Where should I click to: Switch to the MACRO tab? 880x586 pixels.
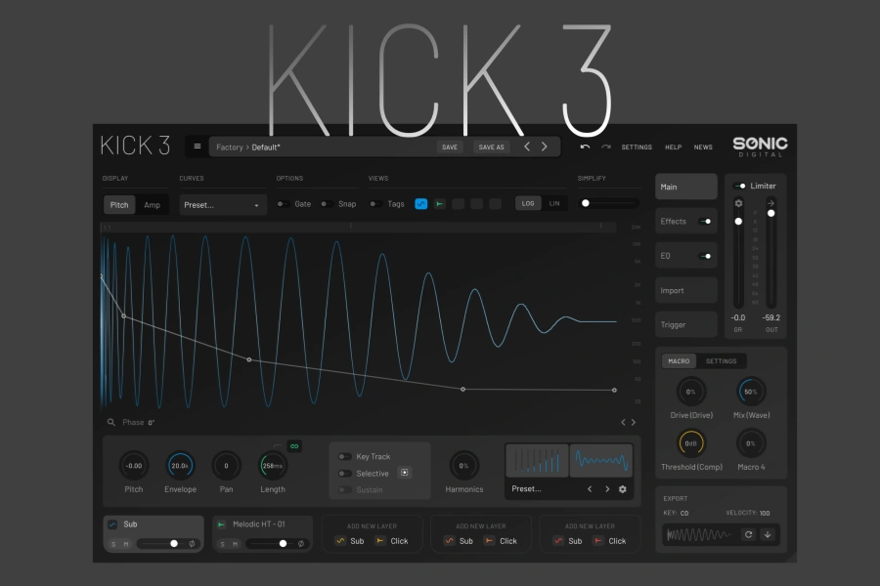(x=680, y=361)
